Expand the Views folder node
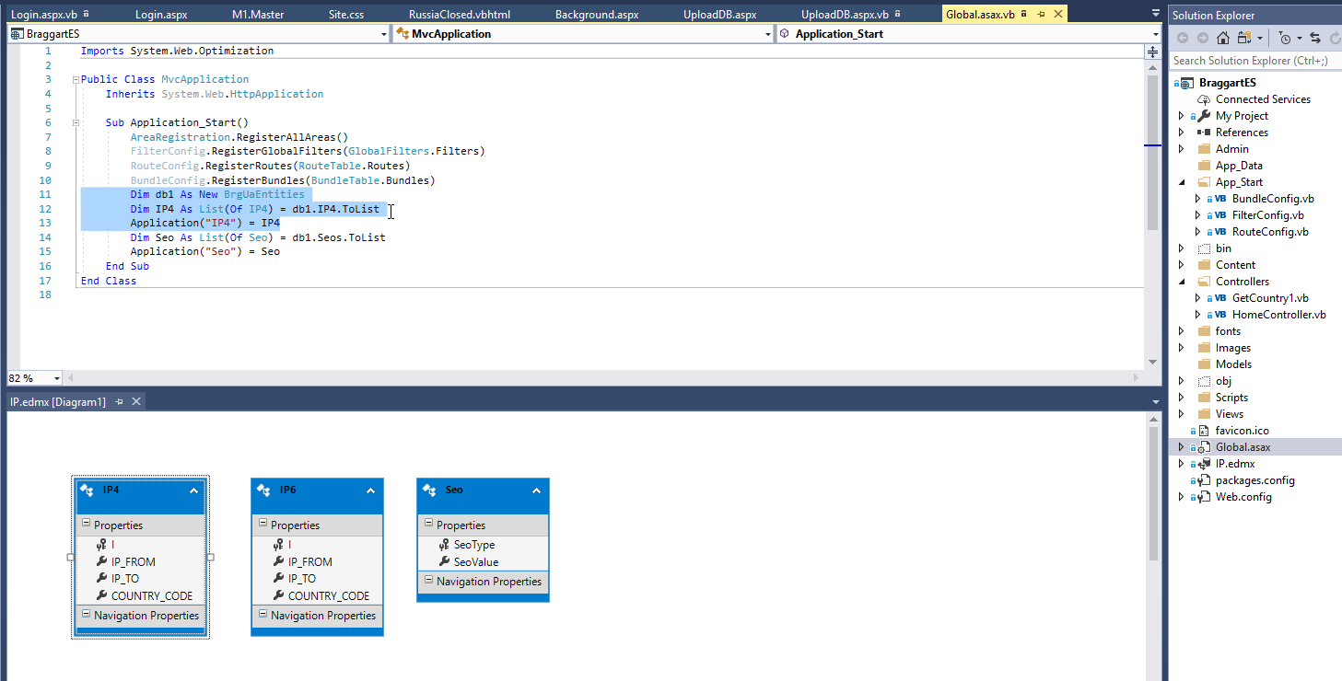Screen dimensions: 1342x681 coord(1182,414)
